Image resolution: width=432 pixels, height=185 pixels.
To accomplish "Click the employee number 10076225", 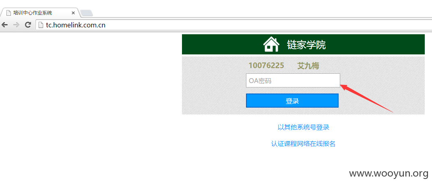I will tap(266, 66).
